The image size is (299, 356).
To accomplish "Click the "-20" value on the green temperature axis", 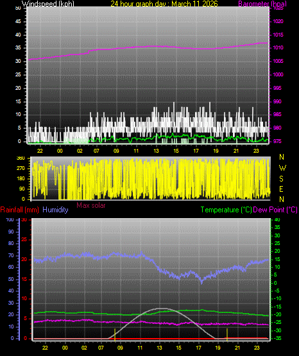I will point(278,315).
